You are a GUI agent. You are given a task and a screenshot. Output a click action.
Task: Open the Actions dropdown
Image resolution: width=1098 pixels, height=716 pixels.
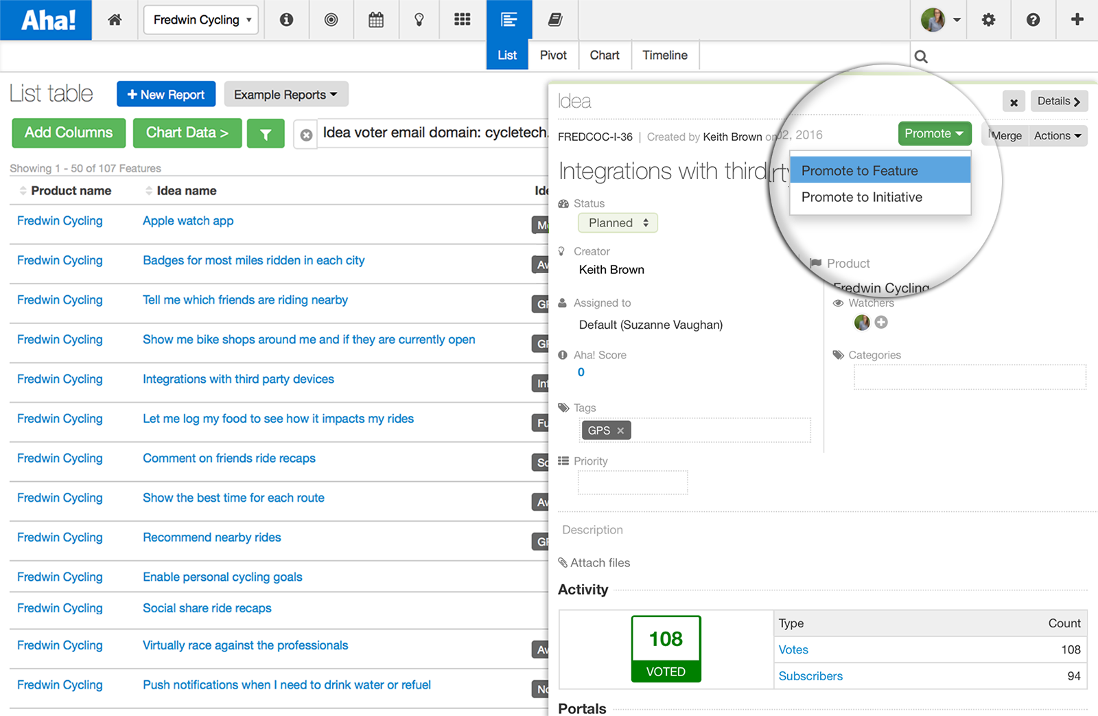coord(1057,135)
